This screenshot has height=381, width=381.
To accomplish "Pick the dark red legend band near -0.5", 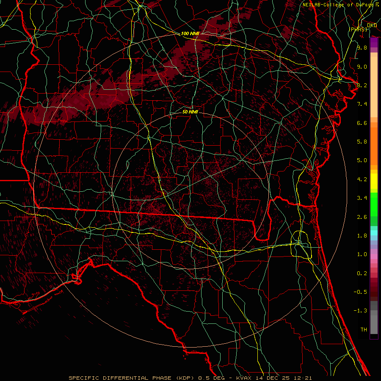I will click(x=374, y=291).
